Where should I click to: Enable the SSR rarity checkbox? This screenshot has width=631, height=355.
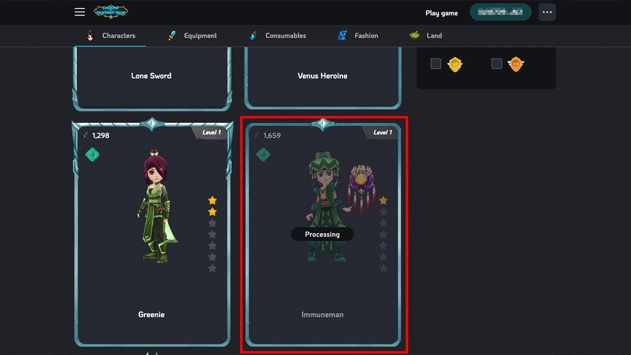[x=497, y=64]
